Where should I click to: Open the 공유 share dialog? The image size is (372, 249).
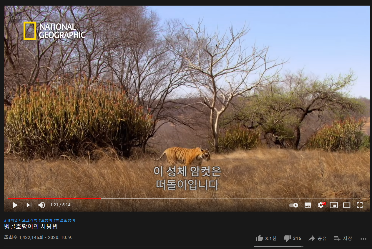pos(317,238)
